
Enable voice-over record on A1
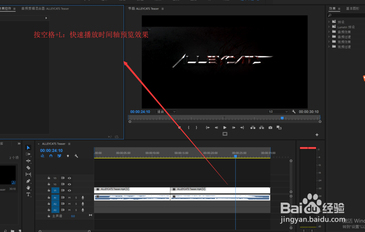point(82,198)
